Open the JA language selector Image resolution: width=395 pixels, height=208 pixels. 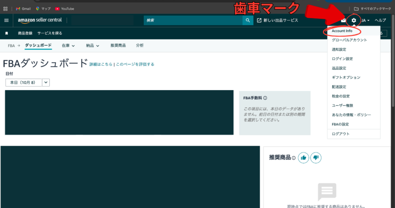[x=366, y=20]
